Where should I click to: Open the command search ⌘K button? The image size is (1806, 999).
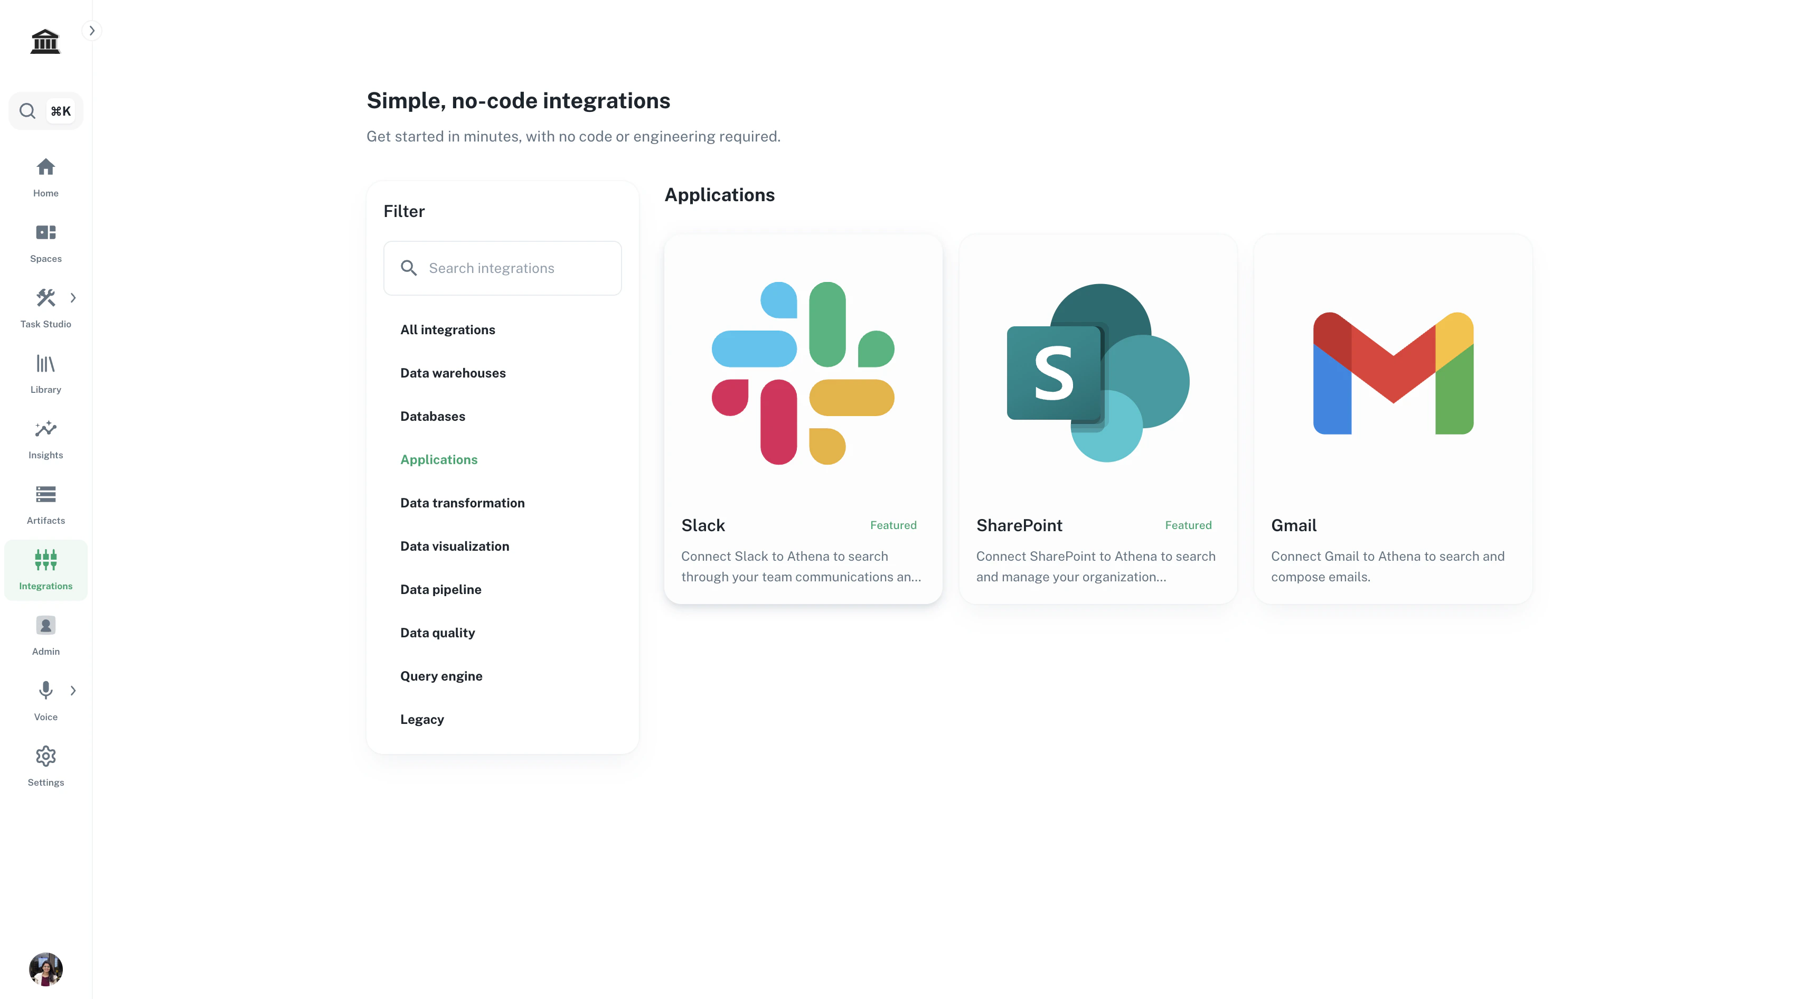[45, 111]
